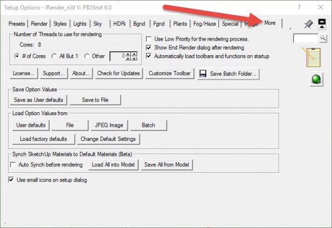The width and height of the screenshot is (332, 228).
Task: Uncheck Automatically load toolbars on startup
Action: click(x=149, y=56)
